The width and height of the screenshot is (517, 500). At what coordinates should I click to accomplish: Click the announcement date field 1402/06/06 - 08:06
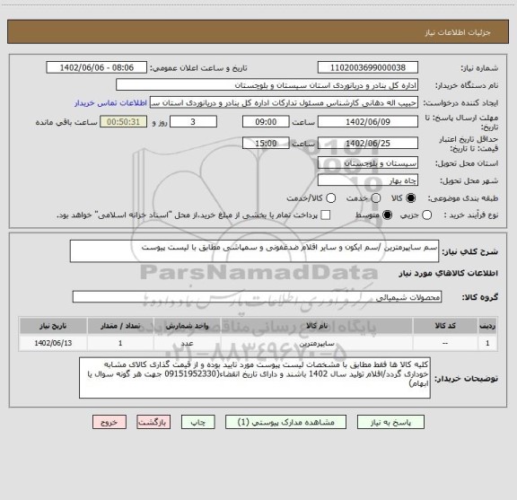point(97,67)
